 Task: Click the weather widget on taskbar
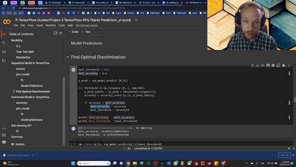(x=11, y=163)
